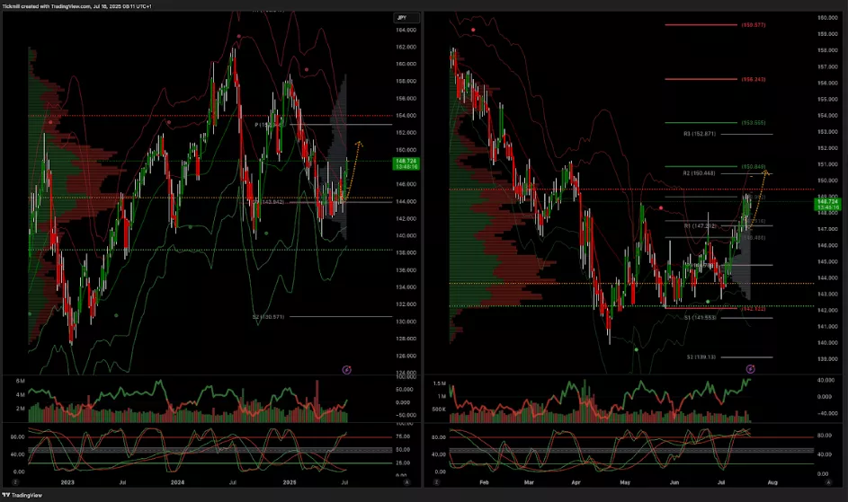This screenshot has height=502, width=848.
Task: Select the R3 (152.871) pivot level label
Action: click(x=700, y=134)
